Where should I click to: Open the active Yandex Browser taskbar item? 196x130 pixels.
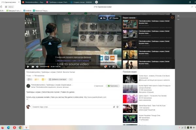pos(26,127)
